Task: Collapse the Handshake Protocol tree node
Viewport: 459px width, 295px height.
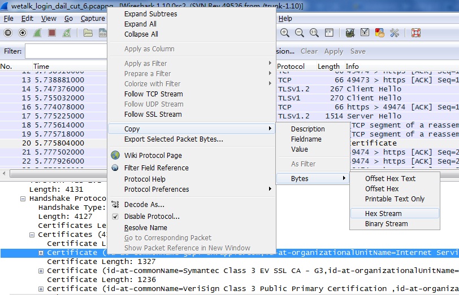Action: 23,199
